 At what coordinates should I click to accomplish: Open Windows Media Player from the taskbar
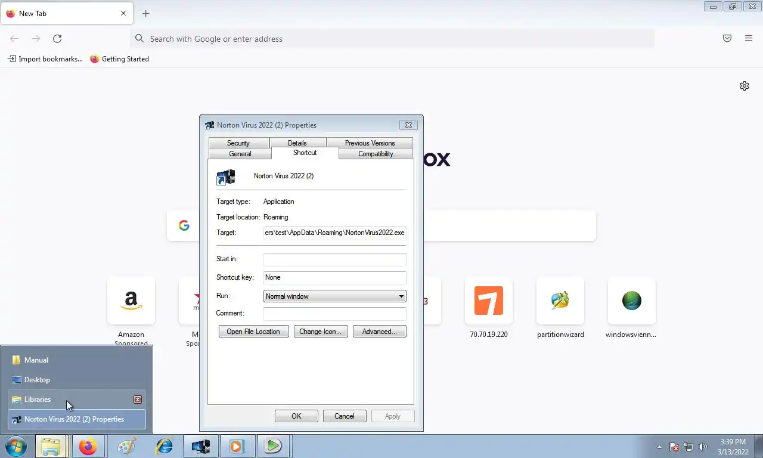(237, 446)
